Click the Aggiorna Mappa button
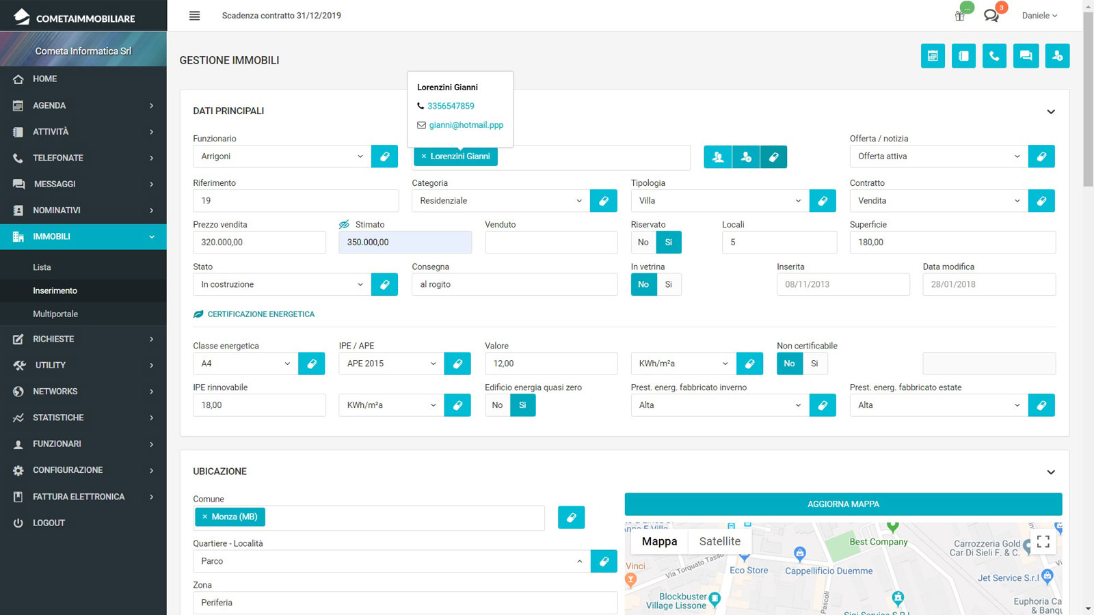The height and width of the screenshot is (615, 1094). (x=843, y=504)
